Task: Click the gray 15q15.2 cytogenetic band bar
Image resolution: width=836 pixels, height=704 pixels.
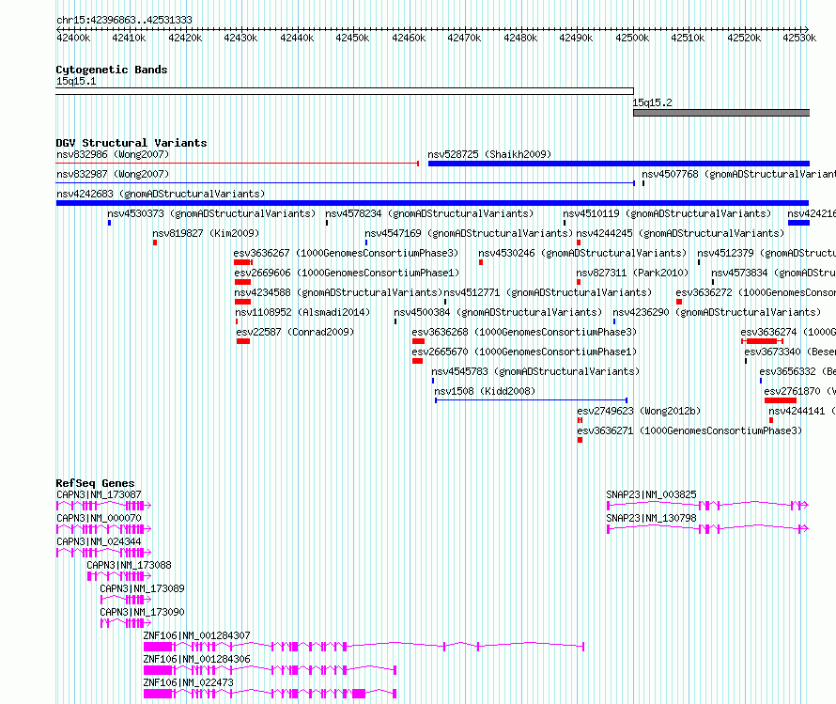Action: (721, 113)
